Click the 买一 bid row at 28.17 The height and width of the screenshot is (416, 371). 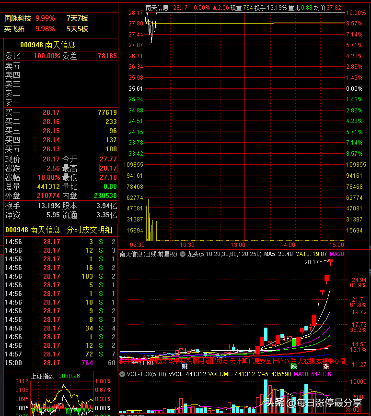[x=61, y=112]
